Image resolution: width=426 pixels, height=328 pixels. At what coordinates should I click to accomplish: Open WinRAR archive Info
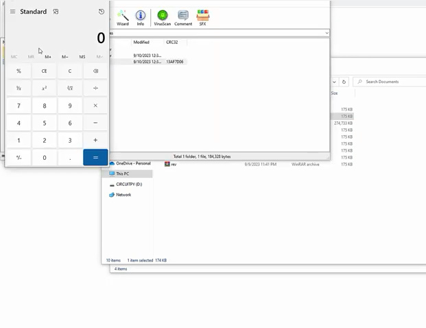tap(141, 17)
